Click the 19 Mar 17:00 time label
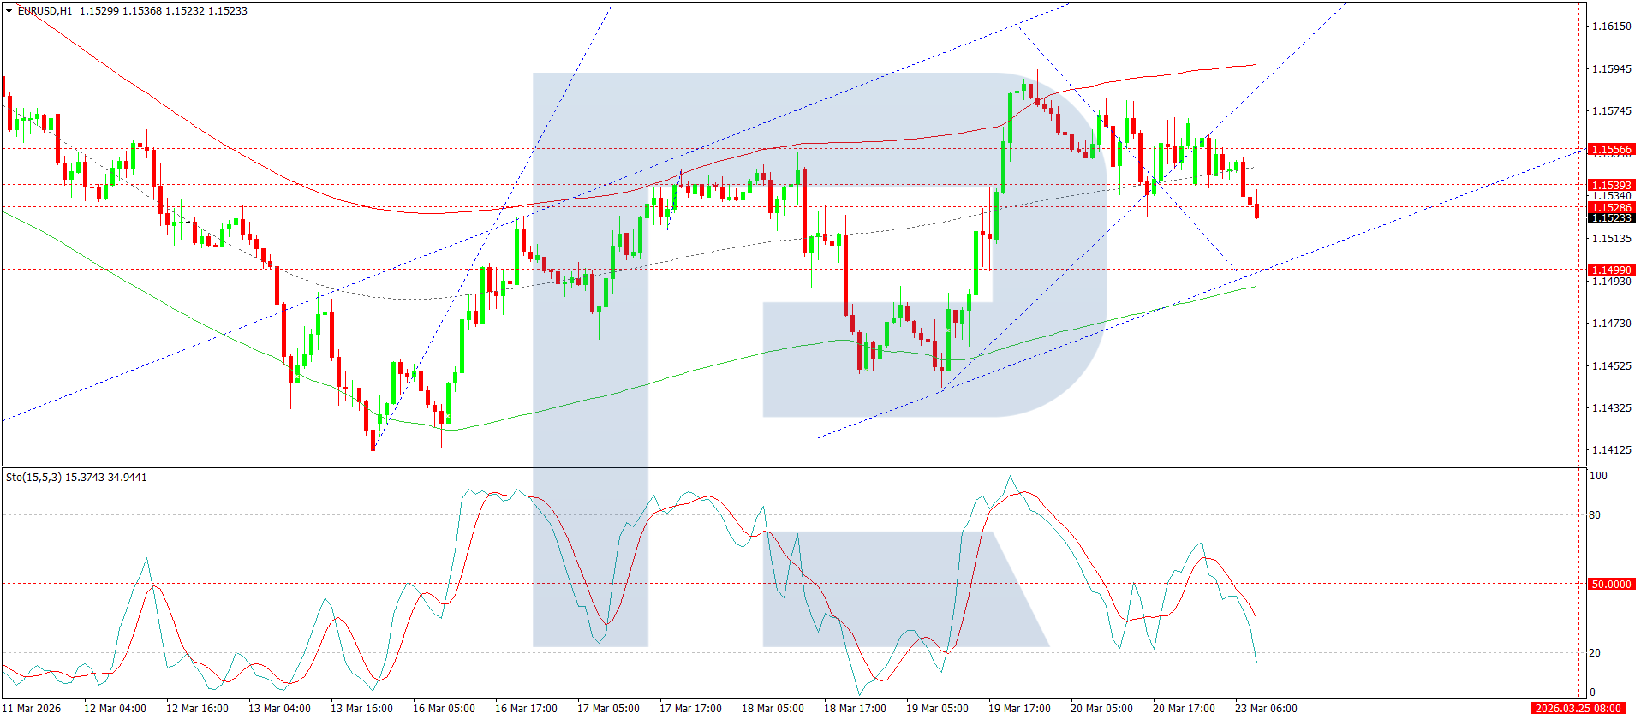Viewport: 1641px width, 719px height. click(x=1019, y=709)
